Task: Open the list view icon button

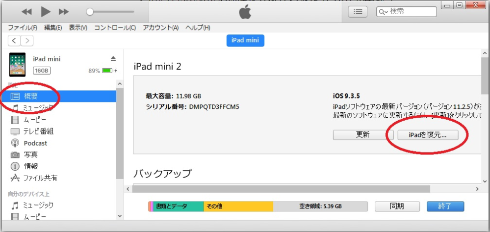Action: point(358,12)
